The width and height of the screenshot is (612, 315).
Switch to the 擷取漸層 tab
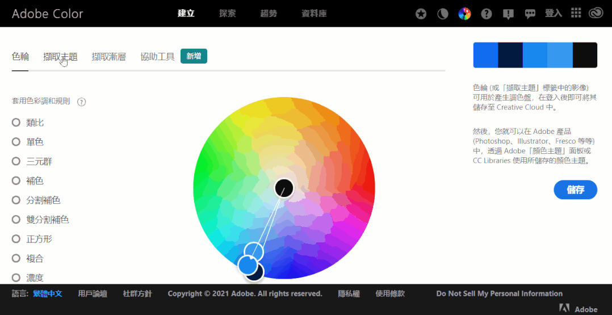(109, 57)
